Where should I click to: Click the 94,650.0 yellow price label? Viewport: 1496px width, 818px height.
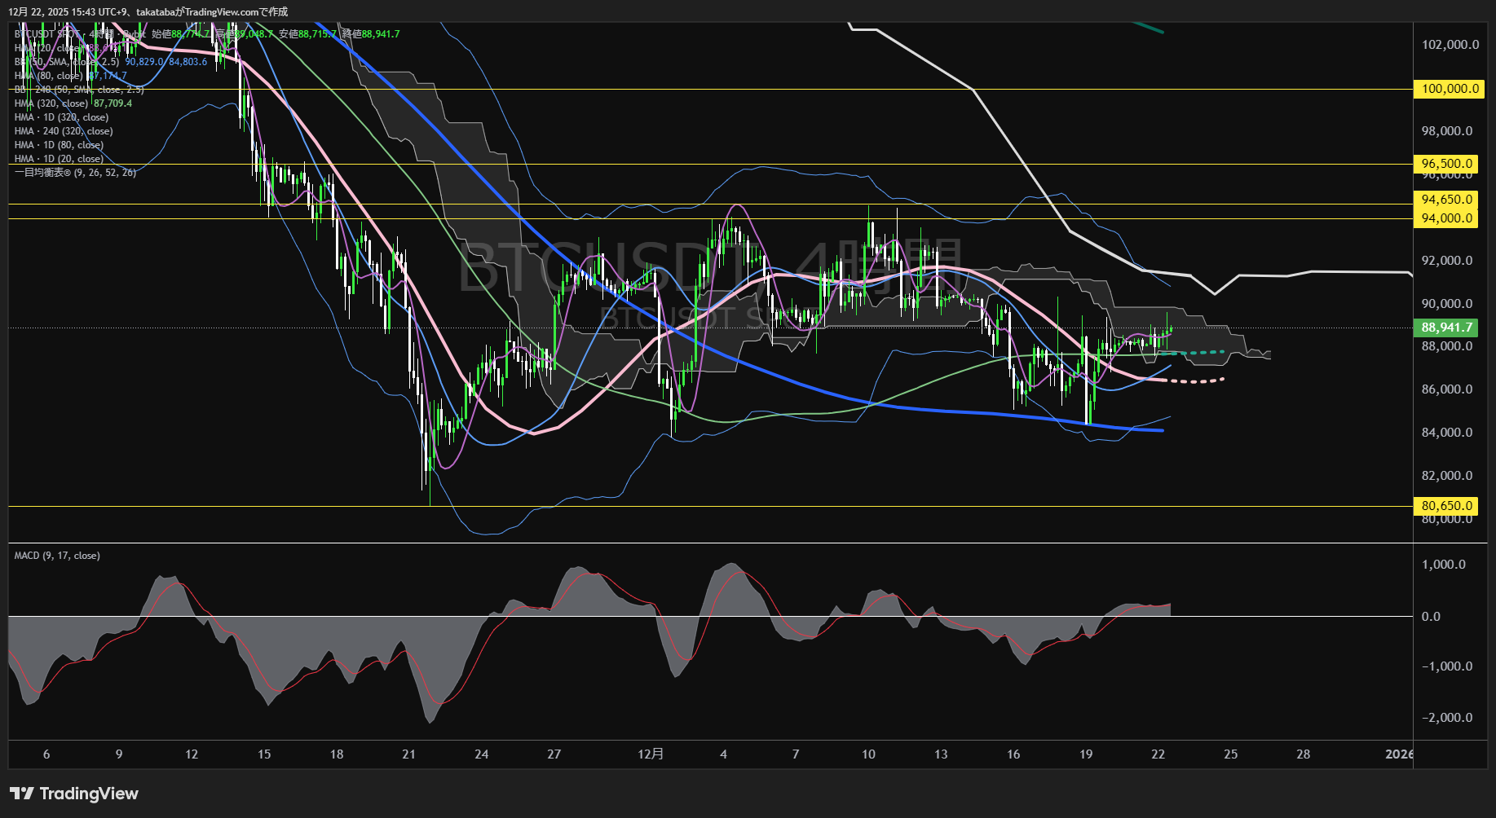[x=1446, y=200]
